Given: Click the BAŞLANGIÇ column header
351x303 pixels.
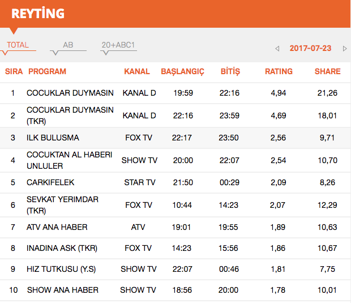Looking at the screenshot, I should tap(182, 71).
